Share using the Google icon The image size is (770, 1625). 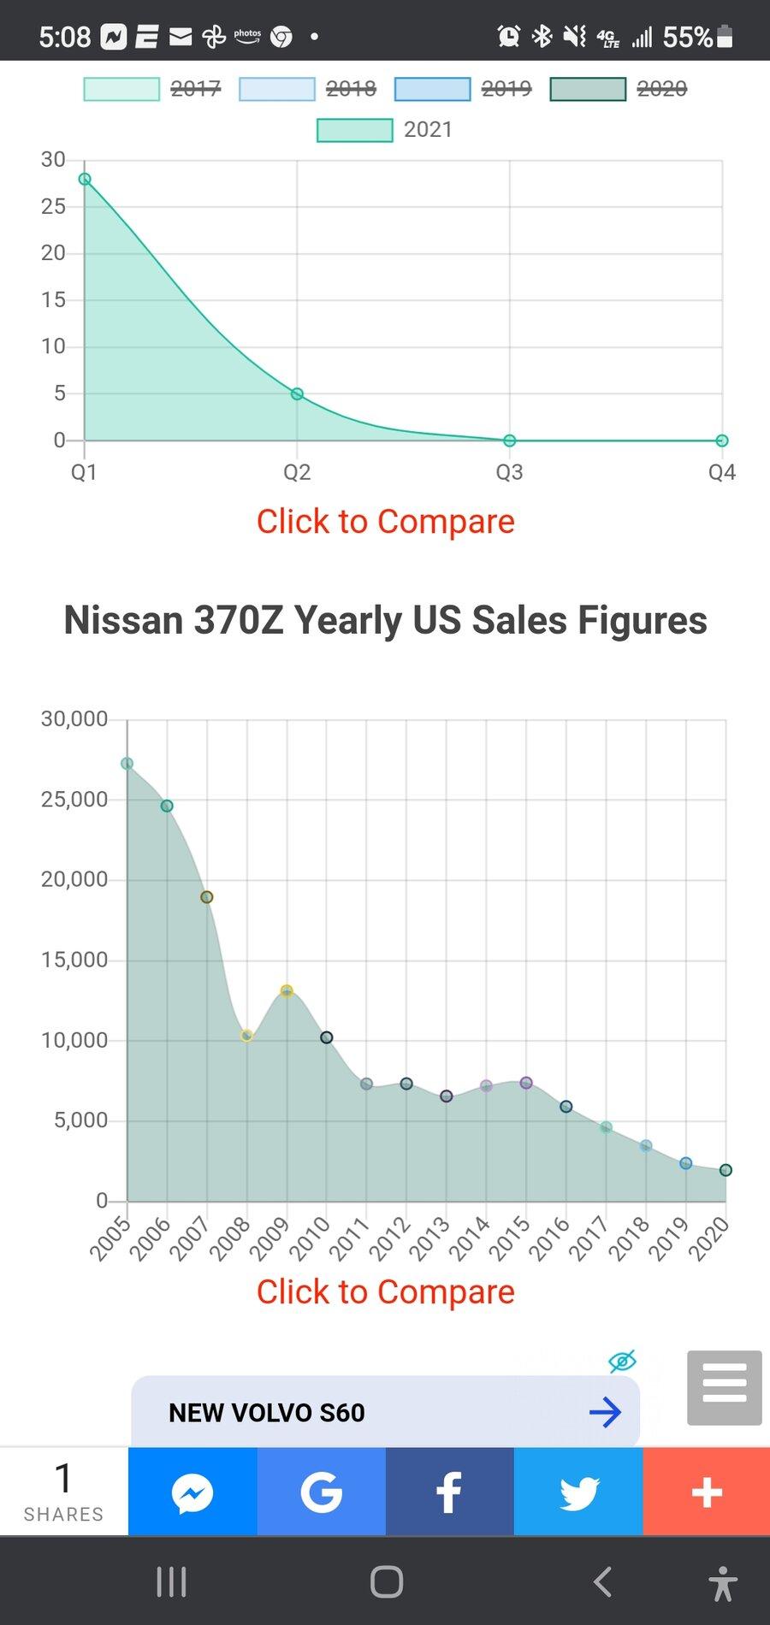321,1493
